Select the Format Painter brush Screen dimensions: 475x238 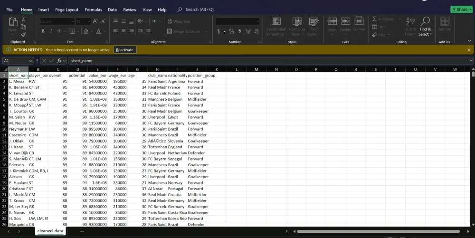click(23, 34)
